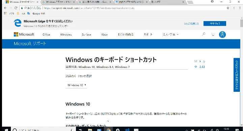Bookmark this page with the star icon
The width and height of the screenshot is (243, 131).
[x=228, y=8]
